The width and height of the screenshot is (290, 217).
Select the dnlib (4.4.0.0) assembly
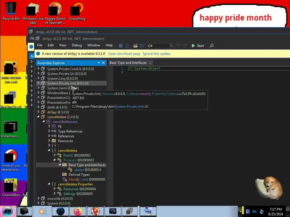coord(57,107)
